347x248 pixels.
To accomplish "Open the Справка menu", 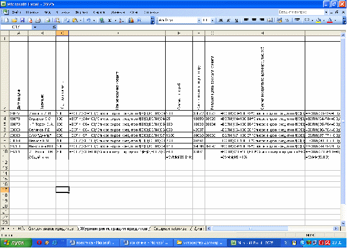I will (151, 12).
